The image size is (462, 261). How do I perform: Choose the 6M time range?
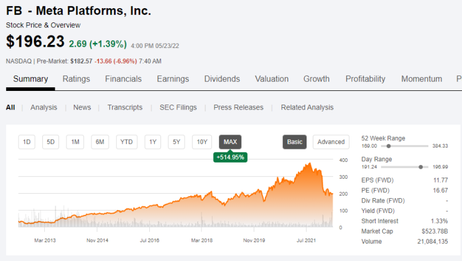point(100,142)
